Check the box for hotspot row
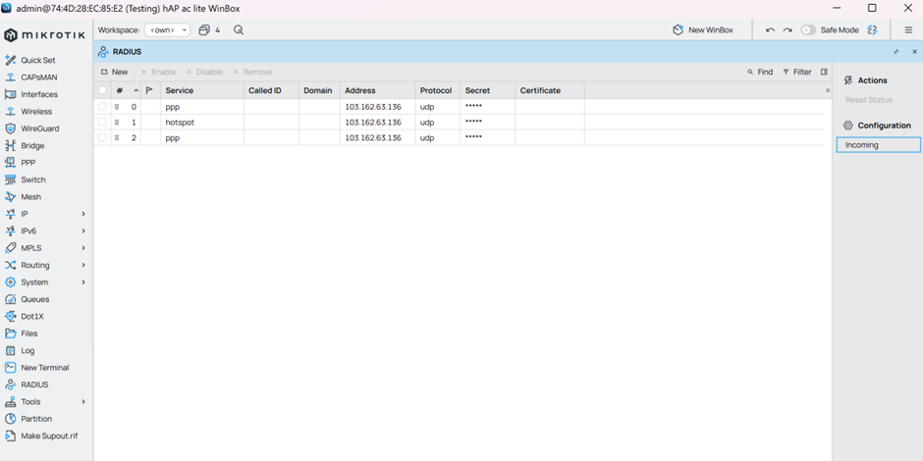923x461 pixels. (102, 123)
